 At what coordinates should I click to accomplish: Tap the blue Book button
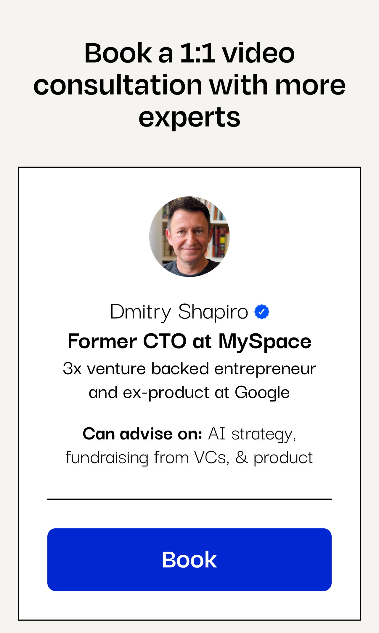pos(189,560)
